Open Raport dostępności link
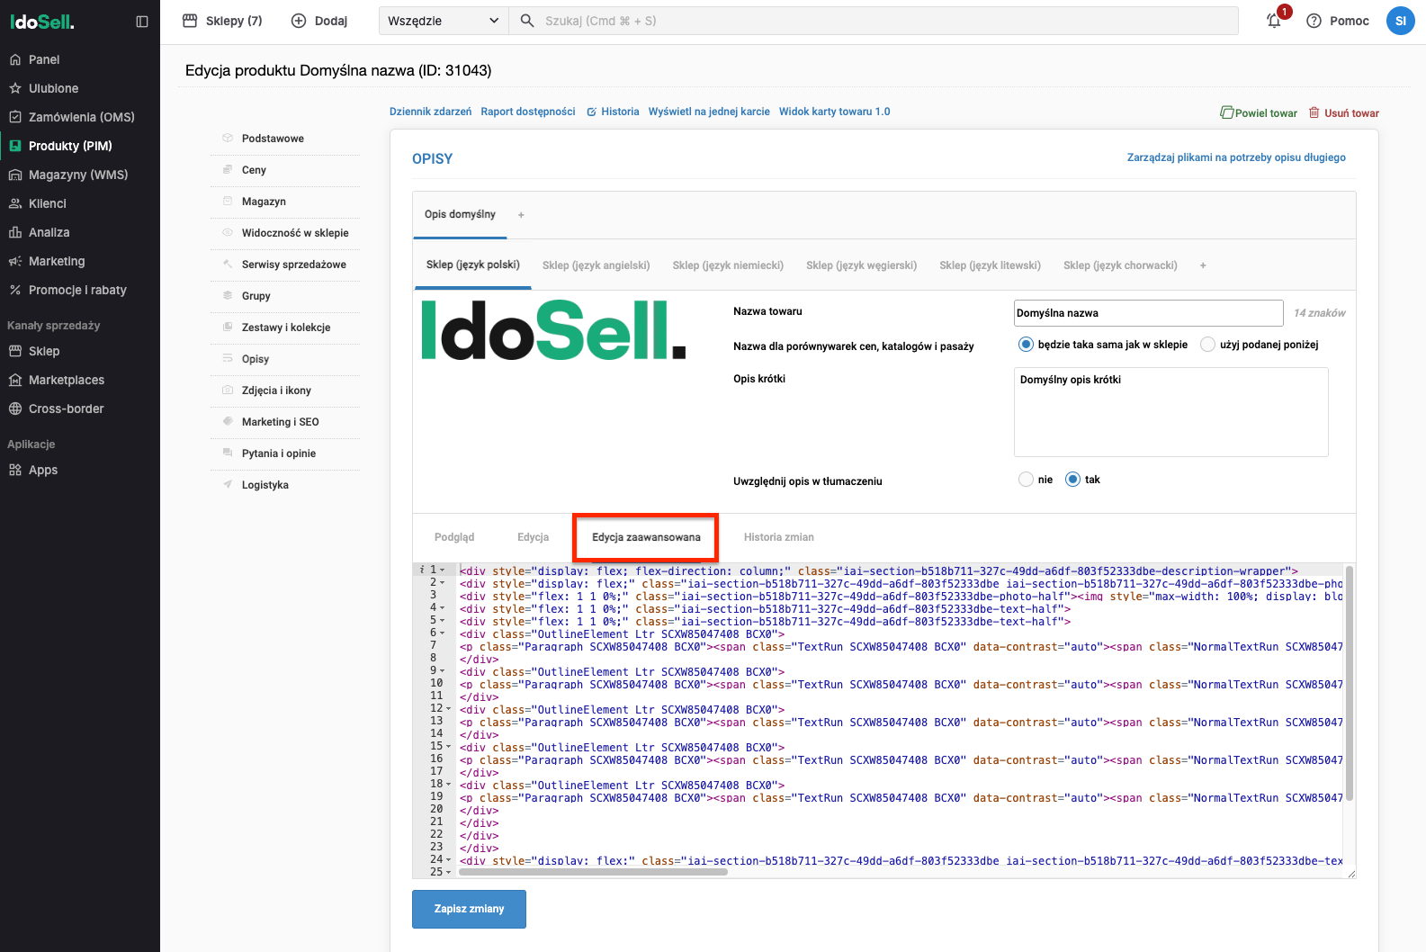 coord(528,112)
